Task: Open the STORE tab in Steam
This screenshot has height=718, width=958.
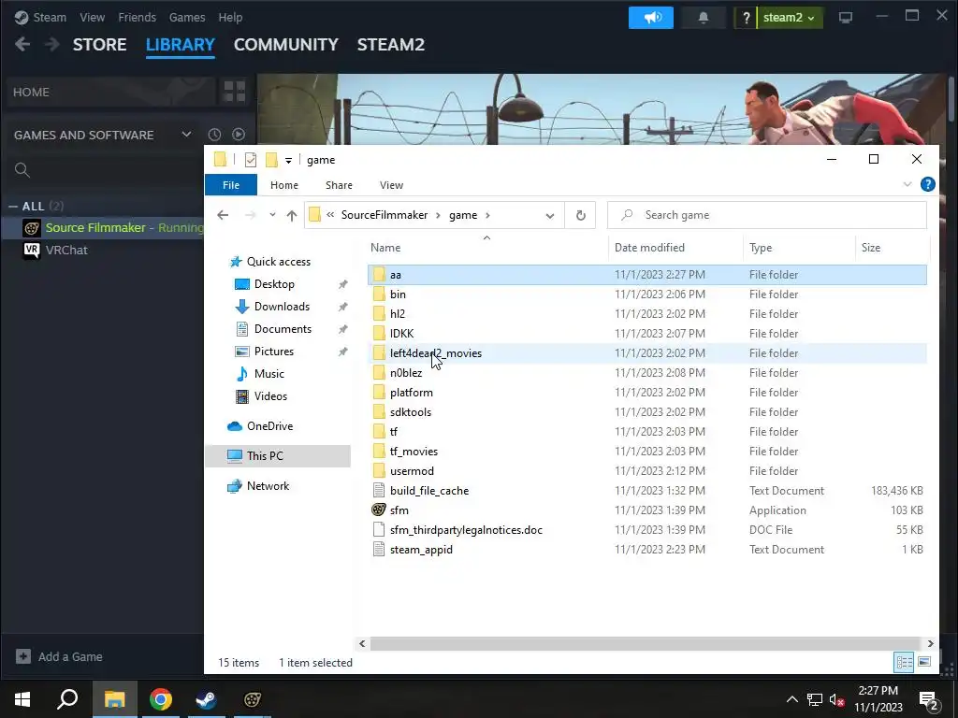Action: tap(99, 45)
